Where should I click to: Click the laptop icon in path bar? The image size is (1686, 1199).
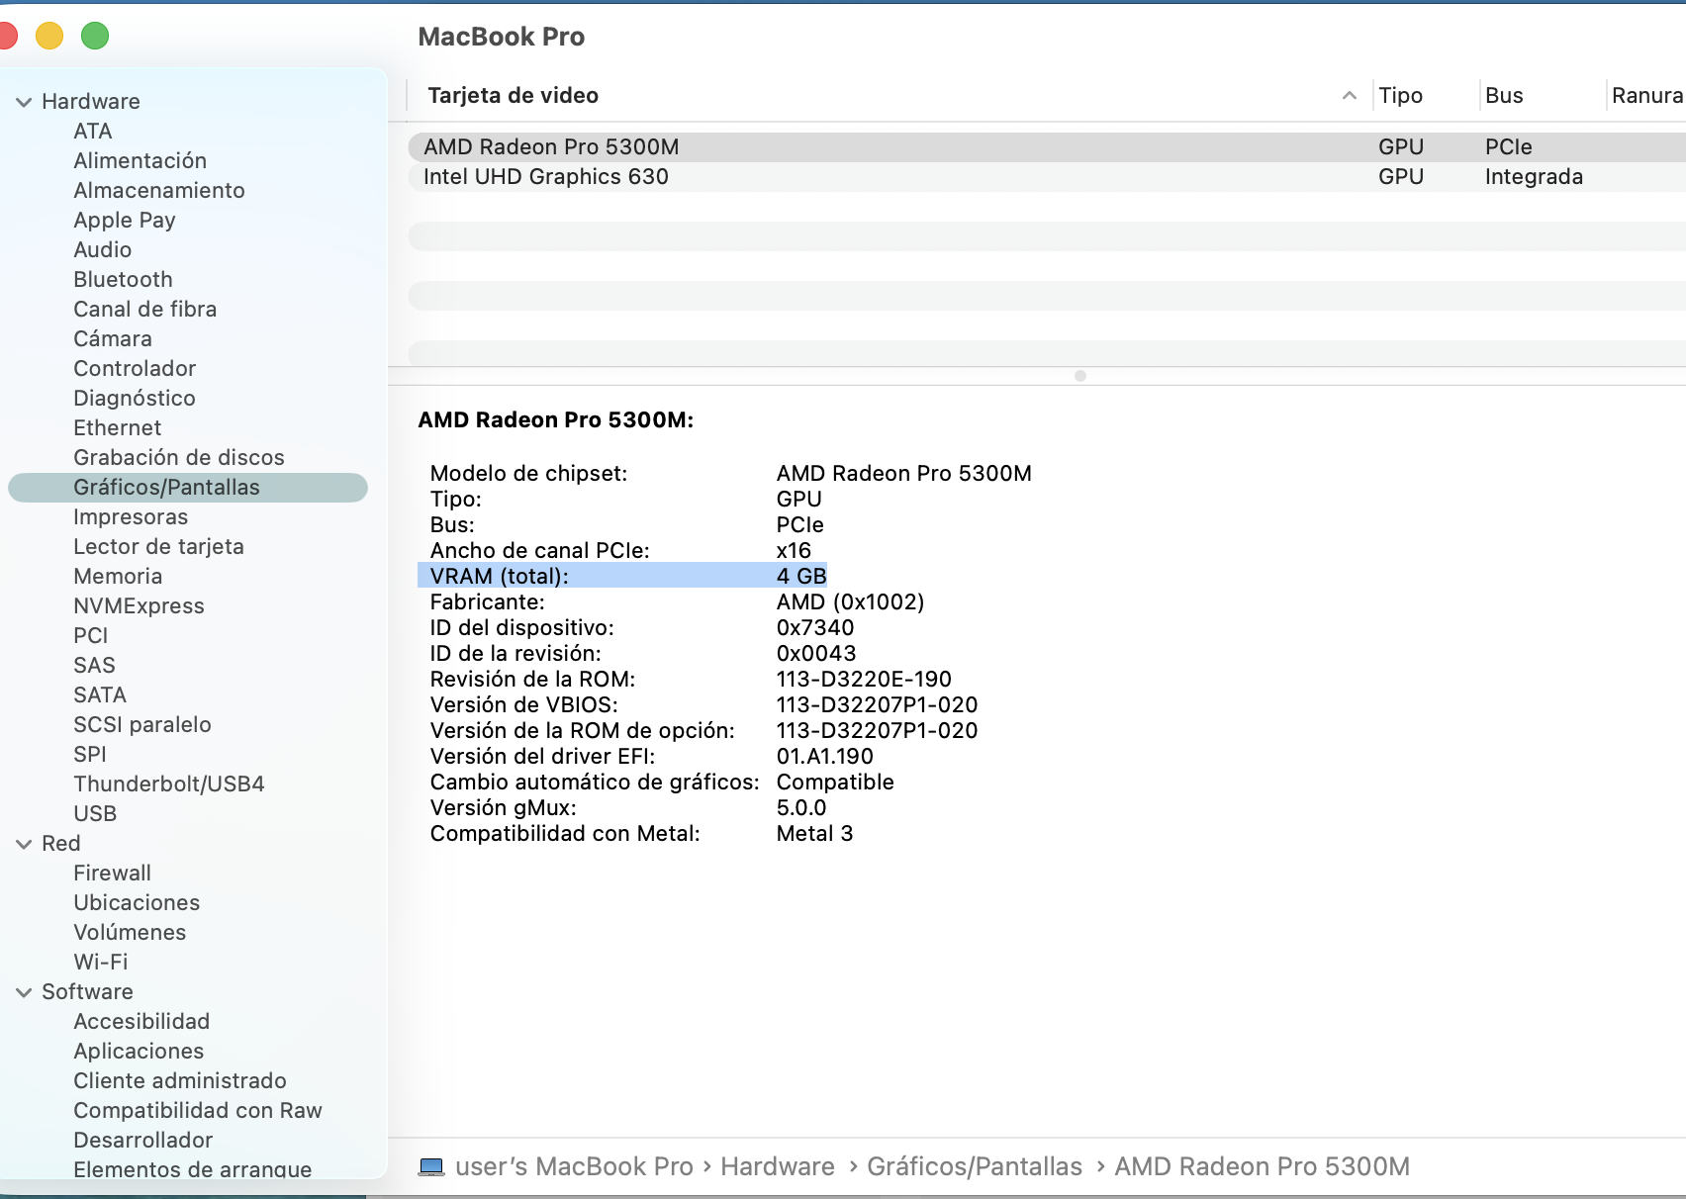click(x=431, y=1167)
